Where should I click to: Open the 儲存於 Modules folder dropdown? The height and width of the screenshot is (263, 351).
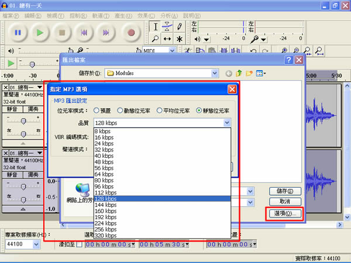point(215,73)
